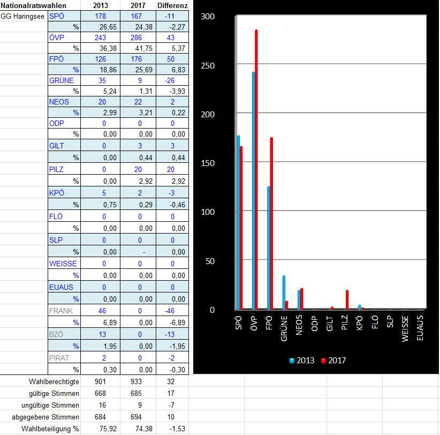Viewport: 440px width, 435px height.
Task: Select the ÖVP party label cell
Action: coord(56,37)
